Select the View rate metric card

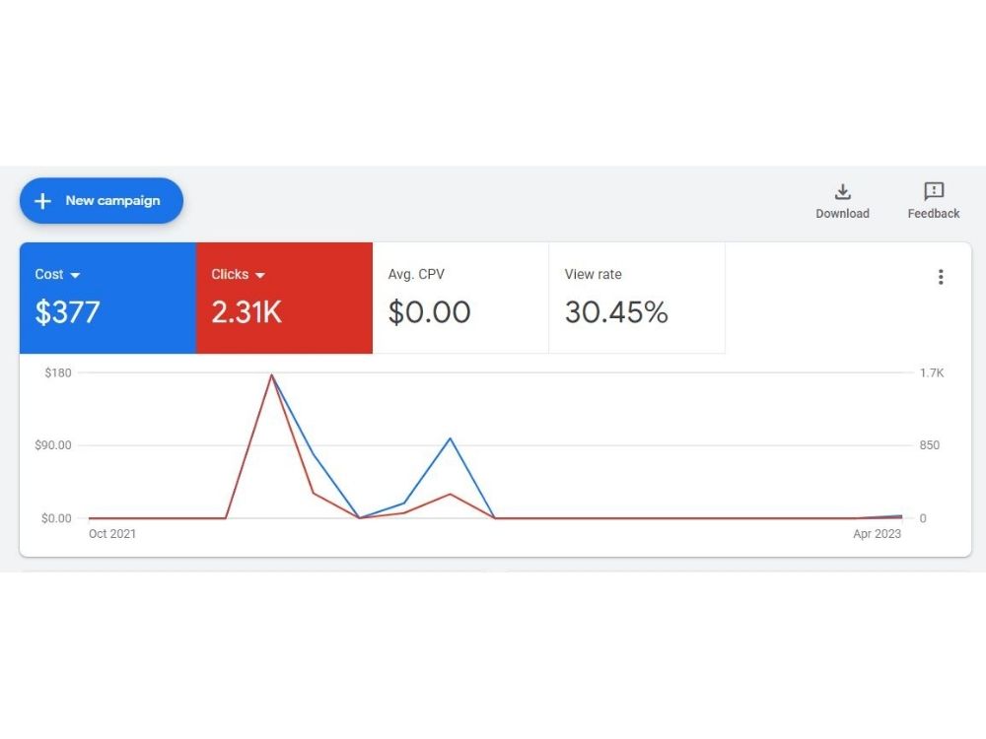tap(637, 298)
